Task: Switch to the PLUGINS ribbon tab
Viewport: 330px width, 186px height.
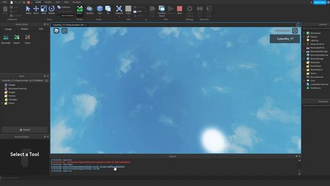Action: click(x=76, y=2)
